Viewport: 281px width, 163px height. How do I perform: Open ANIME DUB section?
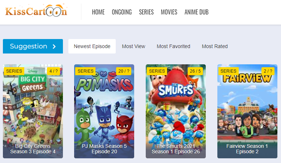point(196,12)
